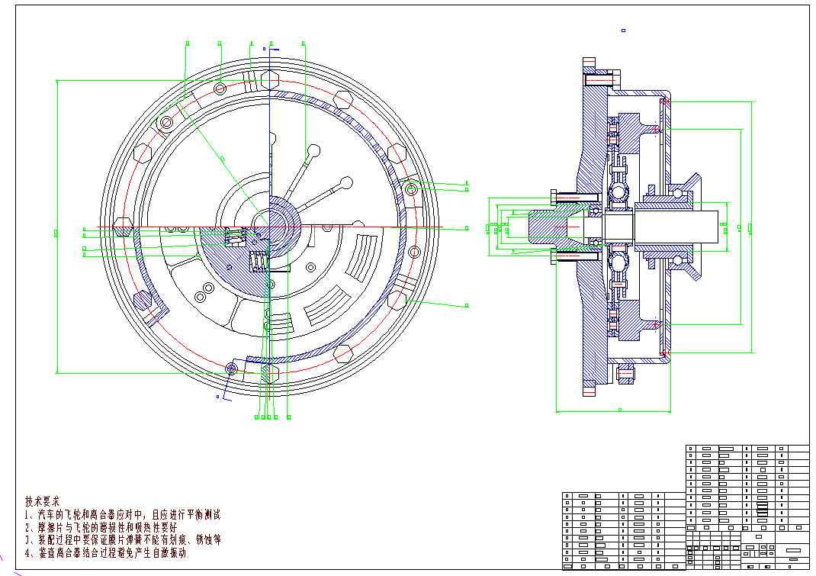Click the center hub of the clutch front view

pos(270,227)
